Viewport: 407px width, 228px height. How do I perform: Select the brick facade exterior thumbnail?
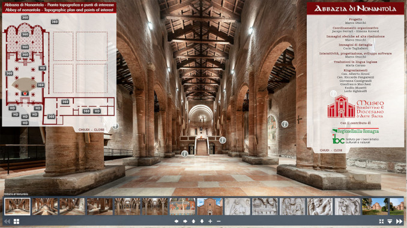point(210,206)
